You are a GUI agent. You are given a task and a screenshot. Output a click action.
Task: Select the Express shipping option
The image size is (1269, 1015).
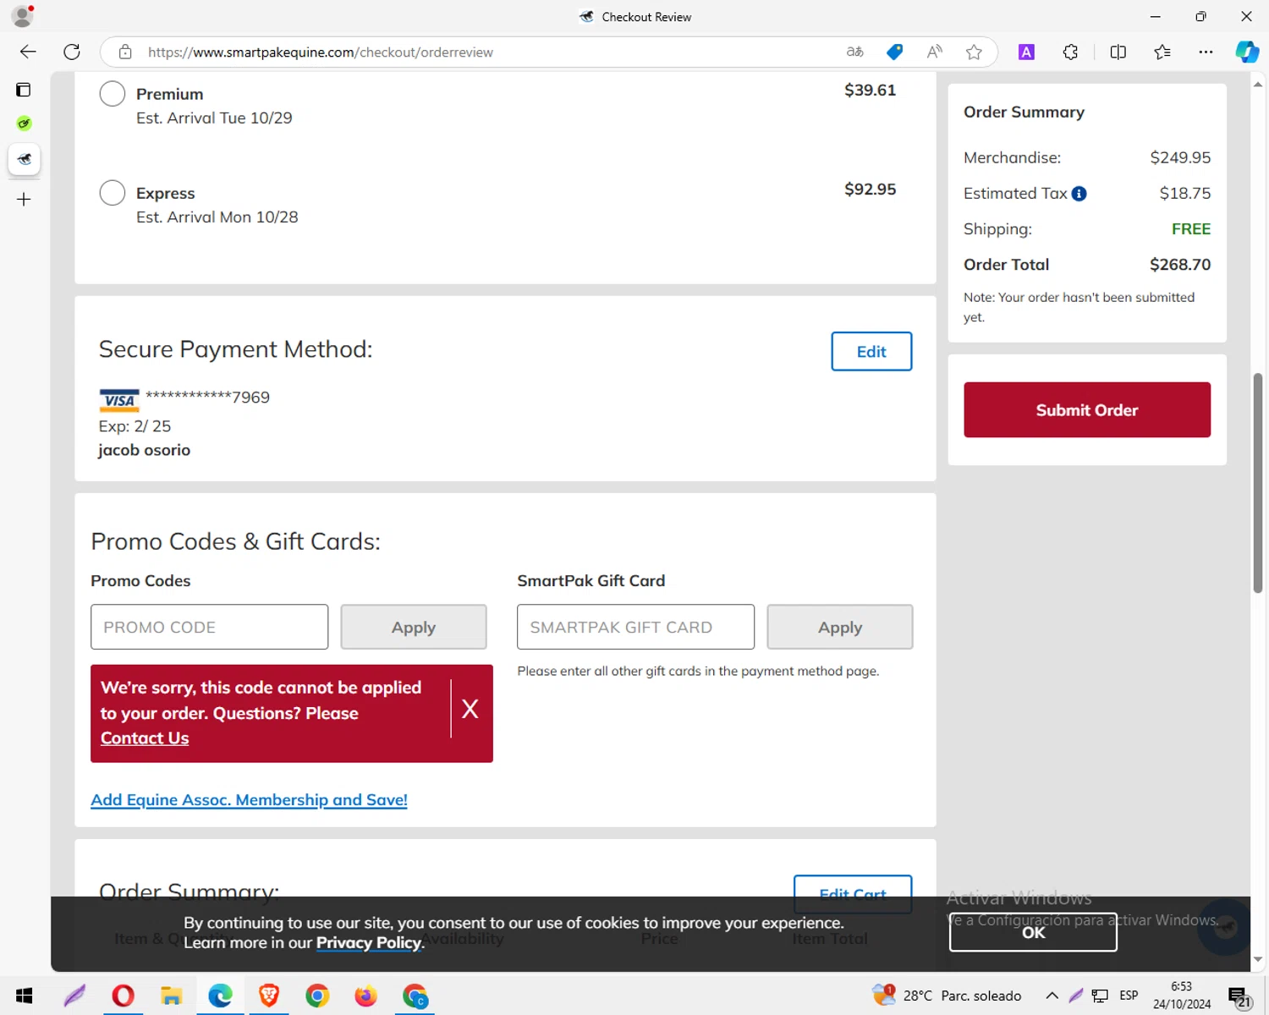[x=113, y=192]
